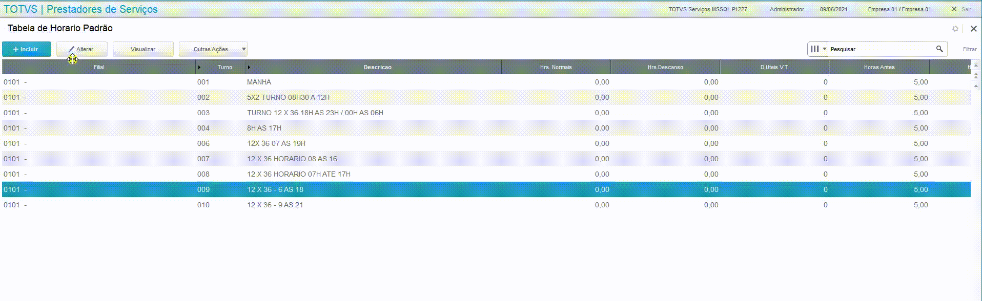Click the Hrs. Normais column header

(556, 67)
